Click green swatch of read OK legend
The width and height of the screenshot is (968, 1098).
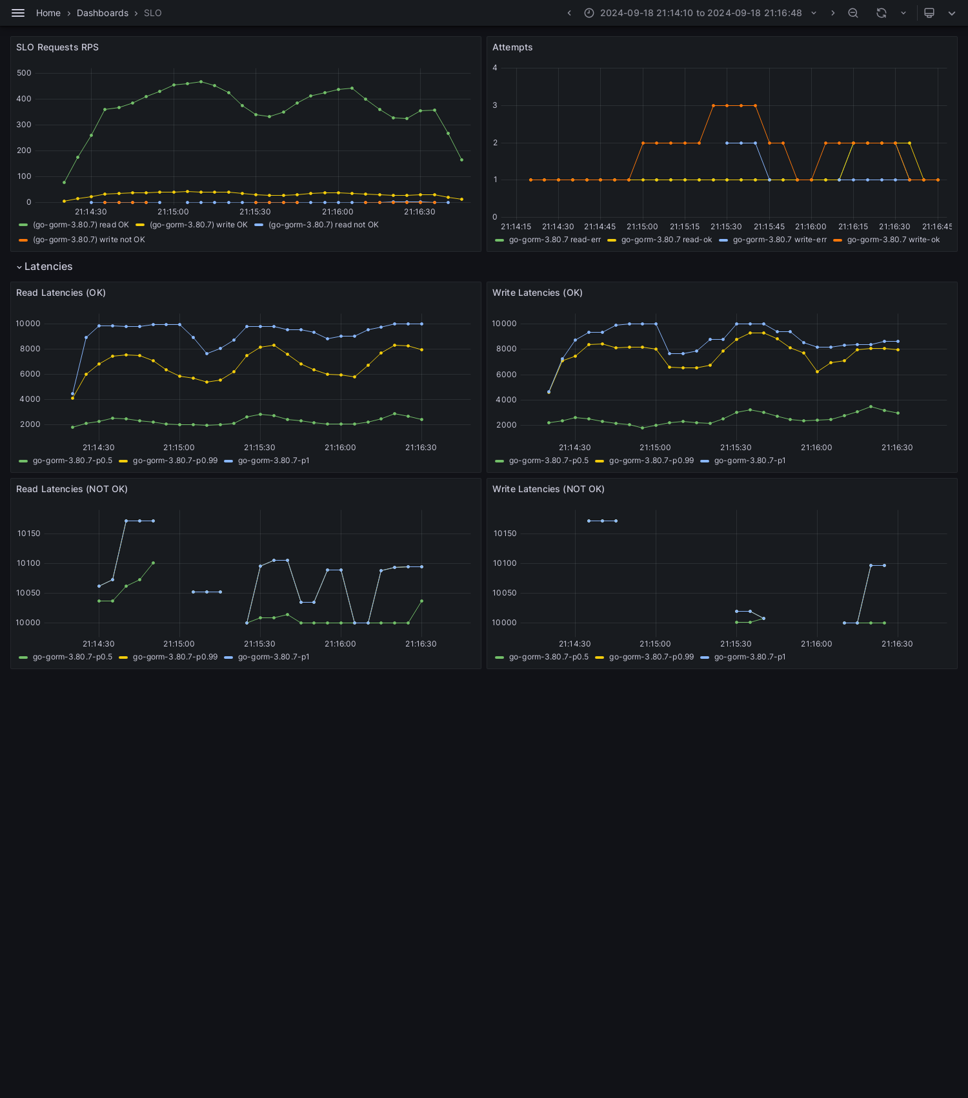pyautogui.click(x=23, y=225)
